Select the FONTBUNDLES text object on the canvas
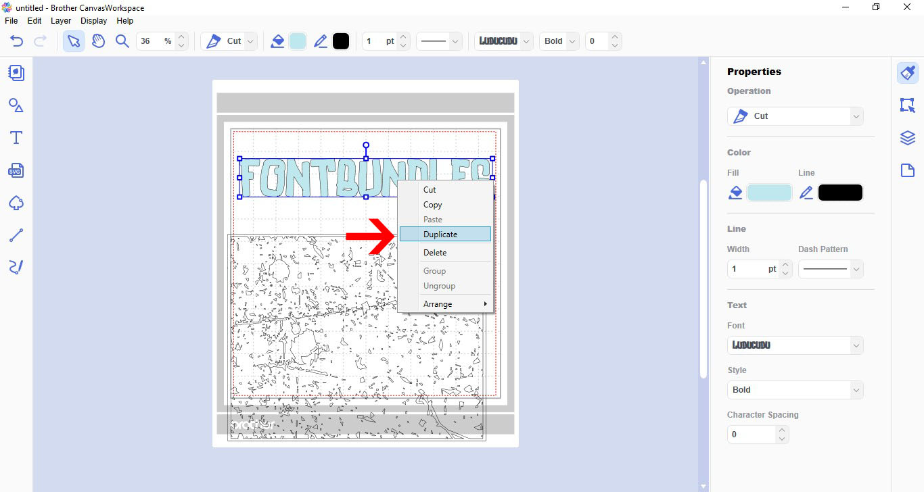Screen dimensions: 924x492 click(318, 178)
